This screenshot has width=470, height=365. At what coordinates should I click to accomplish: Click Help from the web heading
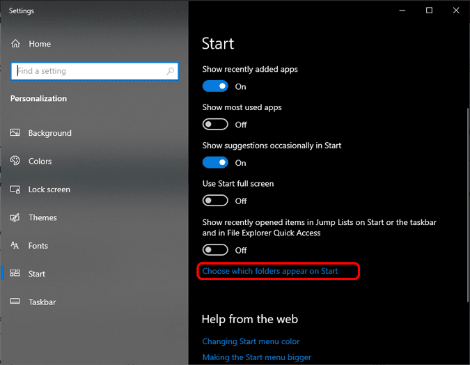[250, 319]
